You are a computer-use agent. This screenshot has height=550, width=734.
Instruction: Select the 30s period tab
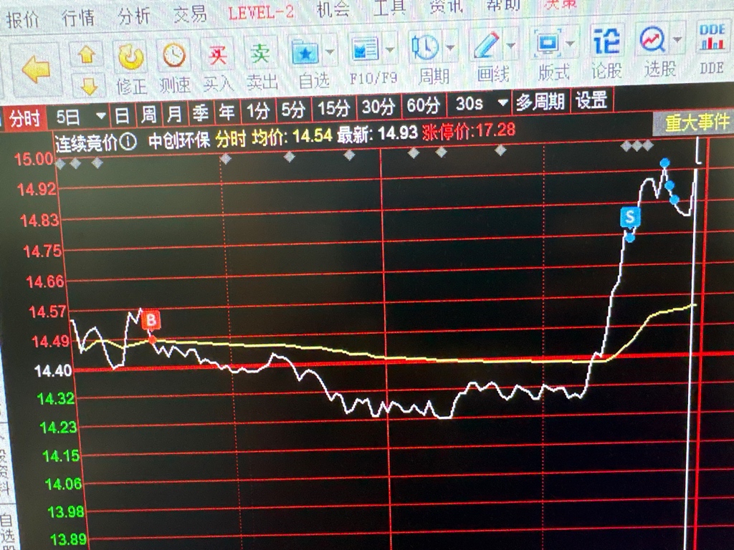[469, 103]
